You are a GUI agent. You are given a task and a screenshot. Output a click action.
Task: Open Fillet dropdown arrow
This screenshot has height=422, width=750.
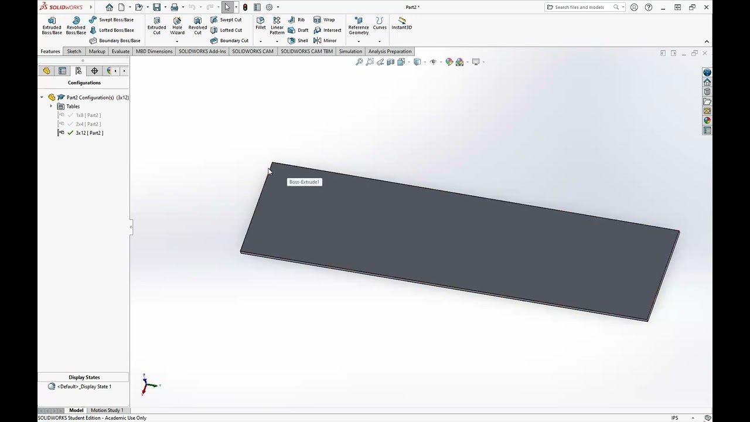[260, 41]
